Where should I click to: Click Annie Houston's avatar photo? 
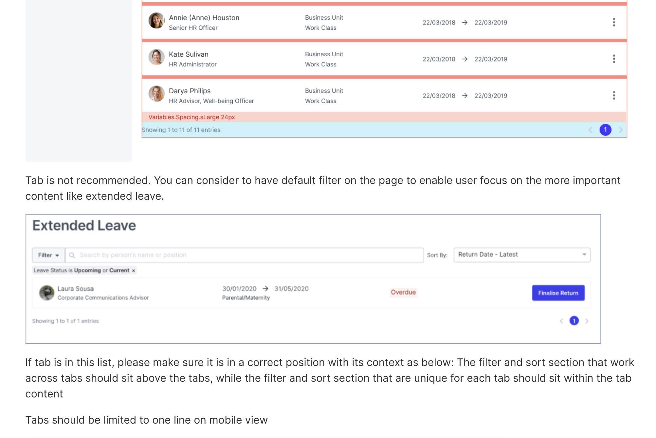coord(156,21)
